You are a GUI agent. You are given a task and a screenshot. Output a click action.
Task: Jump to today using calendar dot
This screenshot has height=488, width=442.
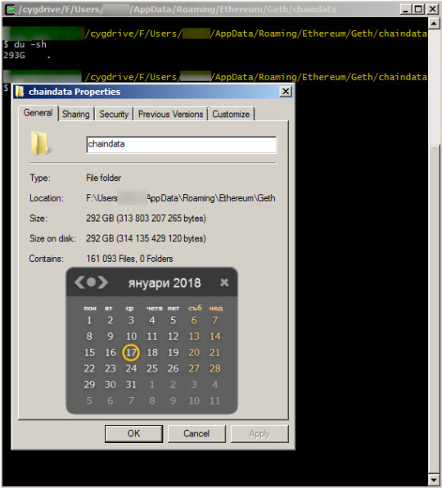pos(91,282)
